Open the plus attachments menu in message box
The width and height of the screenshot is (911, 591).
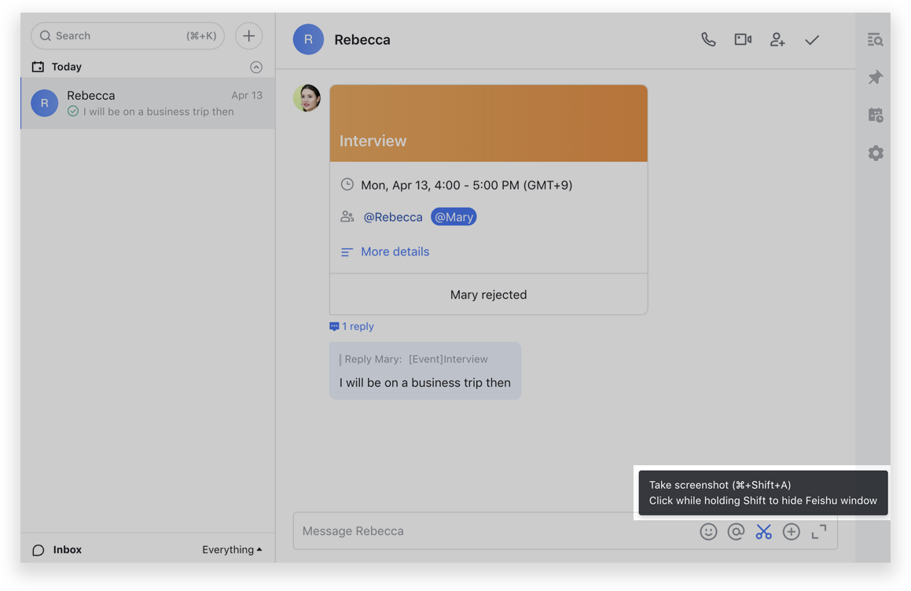point(791,532)
